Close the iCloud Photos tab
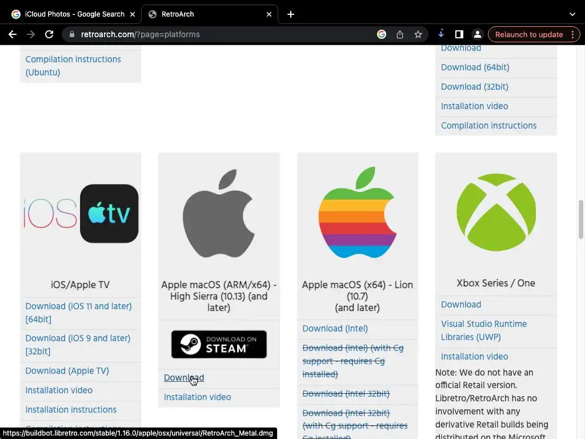The image size is (585, 439). [x=133, y=14]
